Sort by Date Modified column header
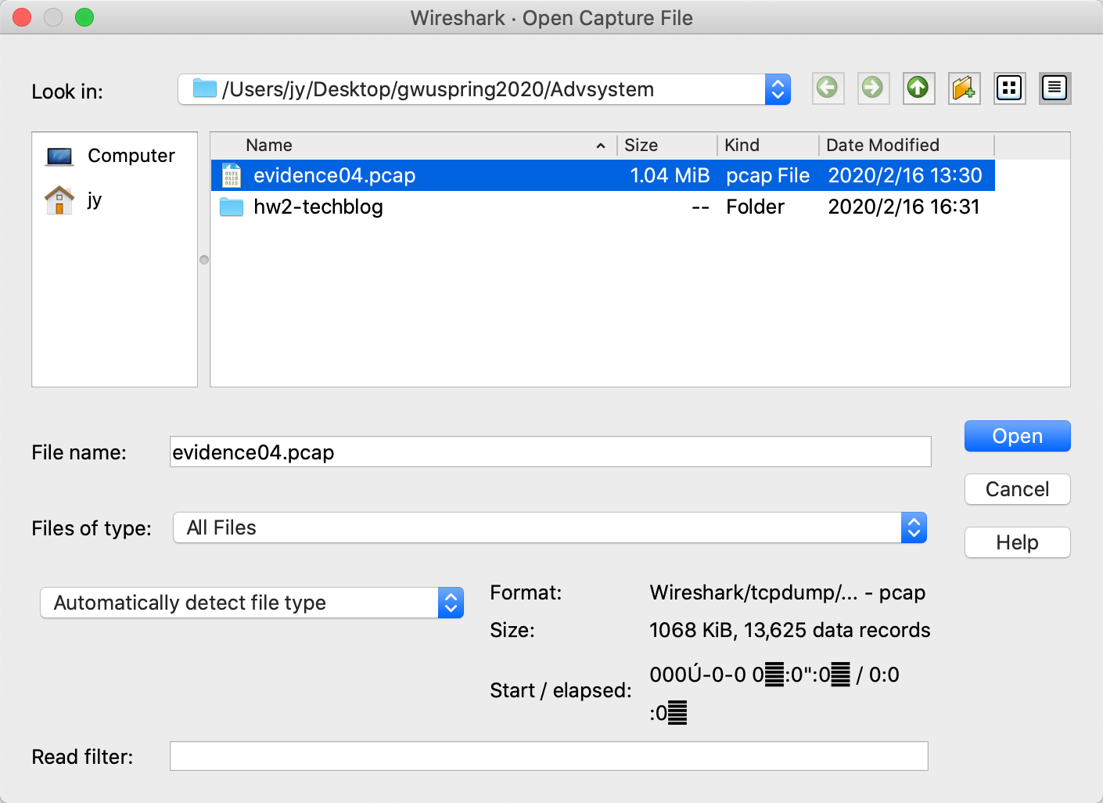1103x803 pixels. (882, 146)
